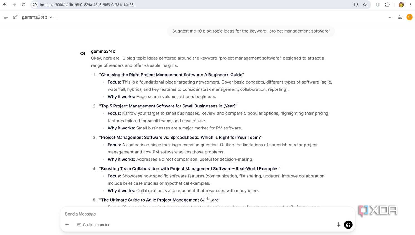Toggle the Code Interpreter option

click(x=93, y=225)
